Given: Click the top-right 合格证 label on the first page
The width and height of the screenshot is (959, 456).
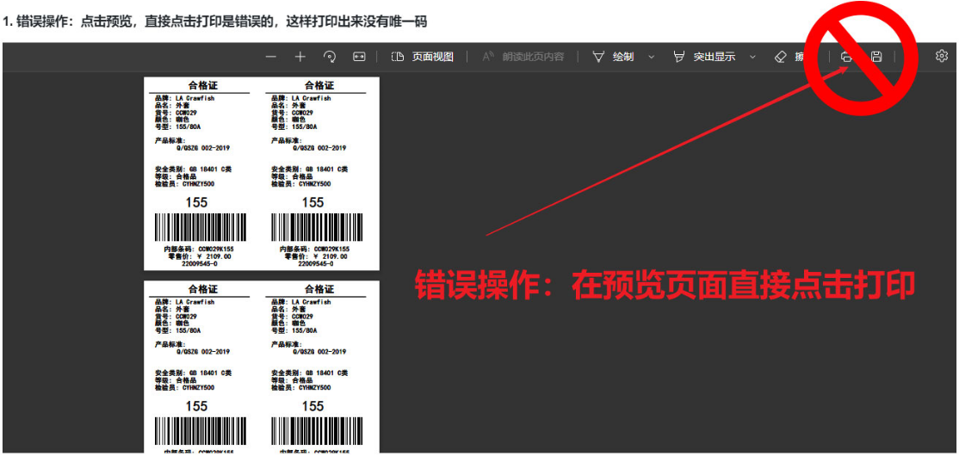Looking at the screenshot, I should click(319, 86).
